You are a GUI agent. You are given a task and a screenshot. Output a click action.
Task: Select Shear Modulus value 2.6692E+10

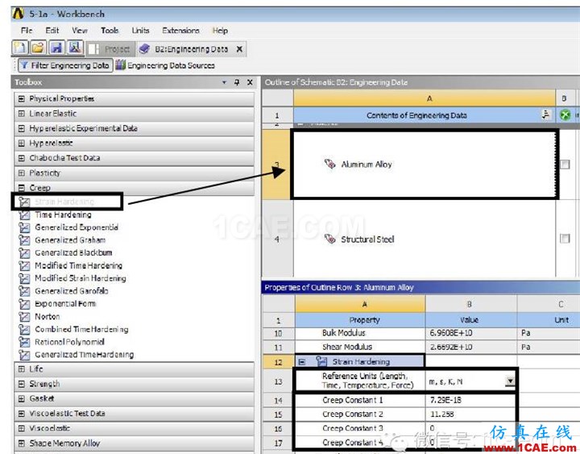point(471,347)
